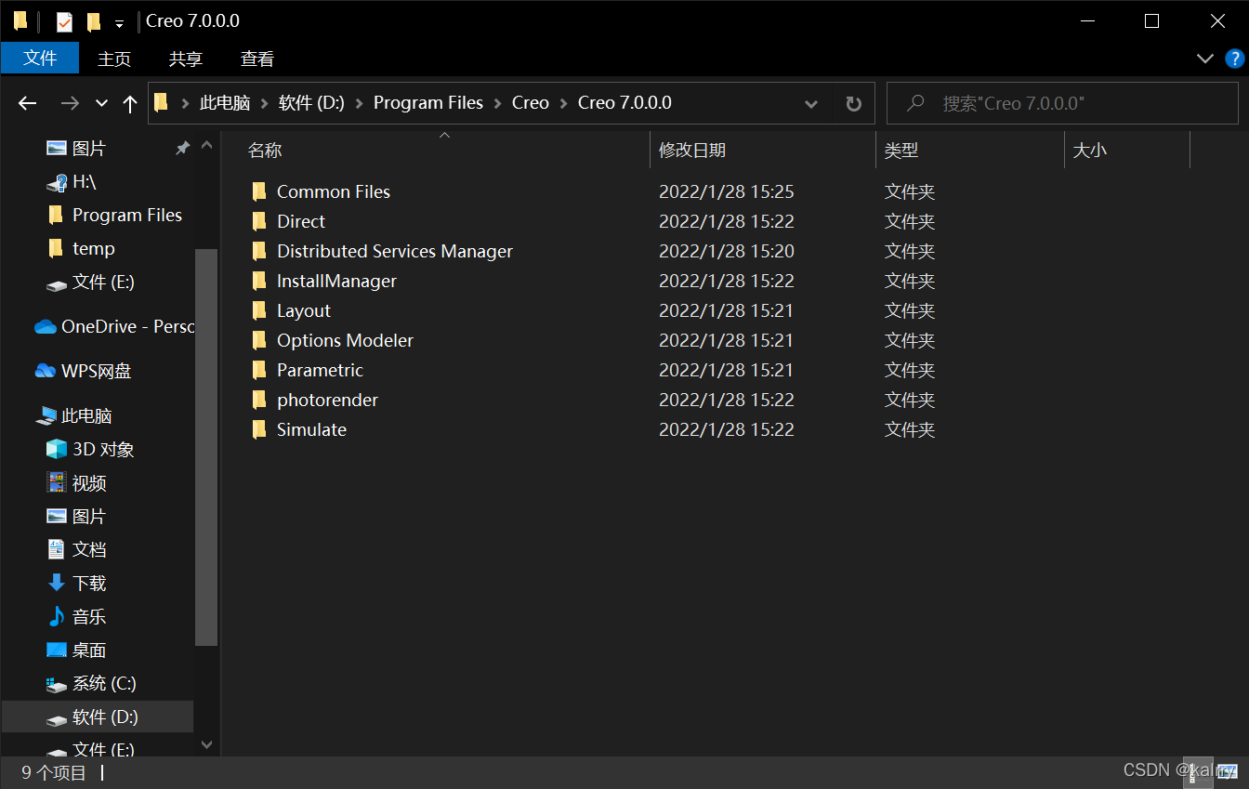Select 软件 (D:) in the navigation pane

pos(98,717)
